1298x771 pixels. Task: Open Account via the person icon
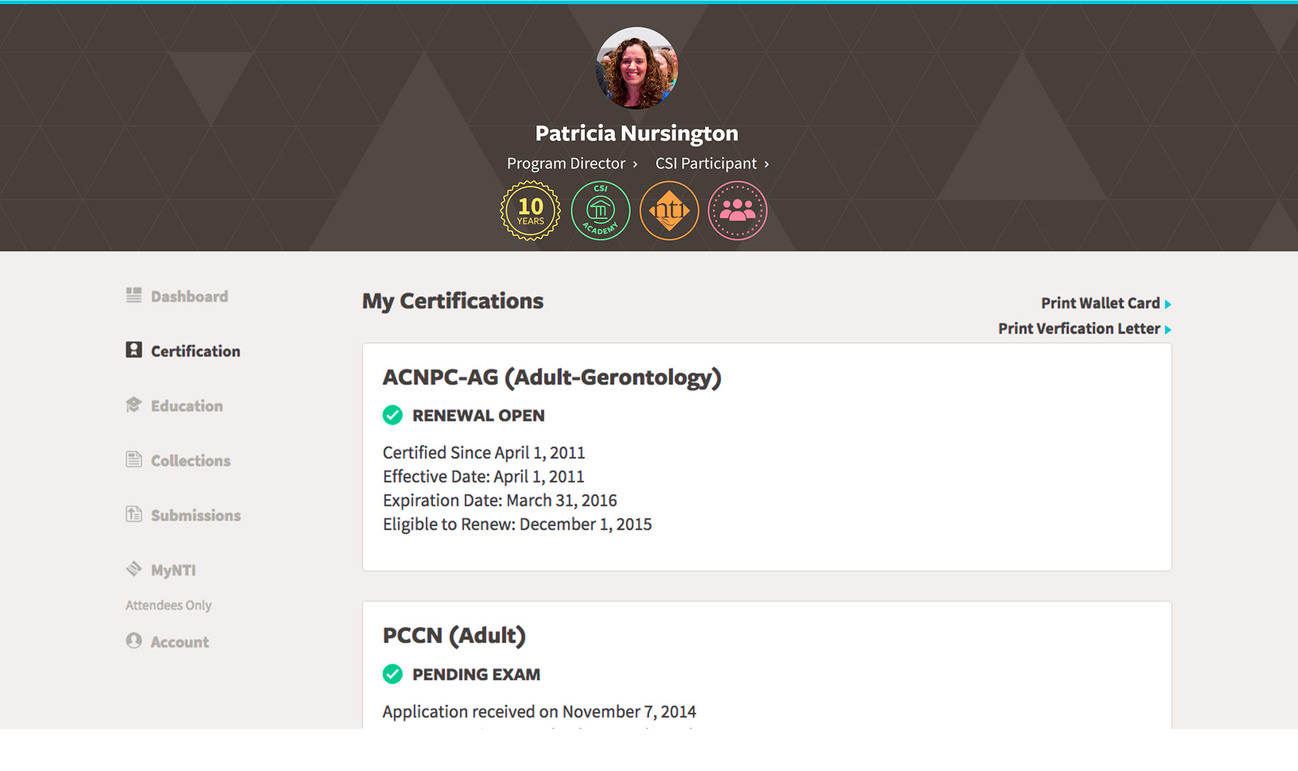pos(133,640)
